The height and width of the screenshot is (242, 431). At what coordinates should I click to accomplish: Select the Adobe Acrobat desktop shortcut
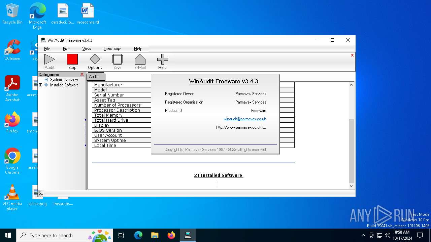[x=12, y=89]
